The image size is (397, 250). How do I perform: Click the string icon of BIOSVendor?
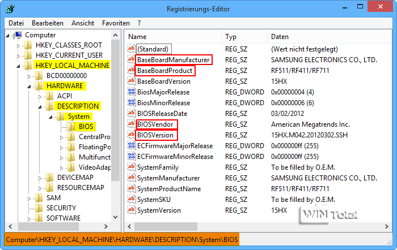click(x=131, y=124)
